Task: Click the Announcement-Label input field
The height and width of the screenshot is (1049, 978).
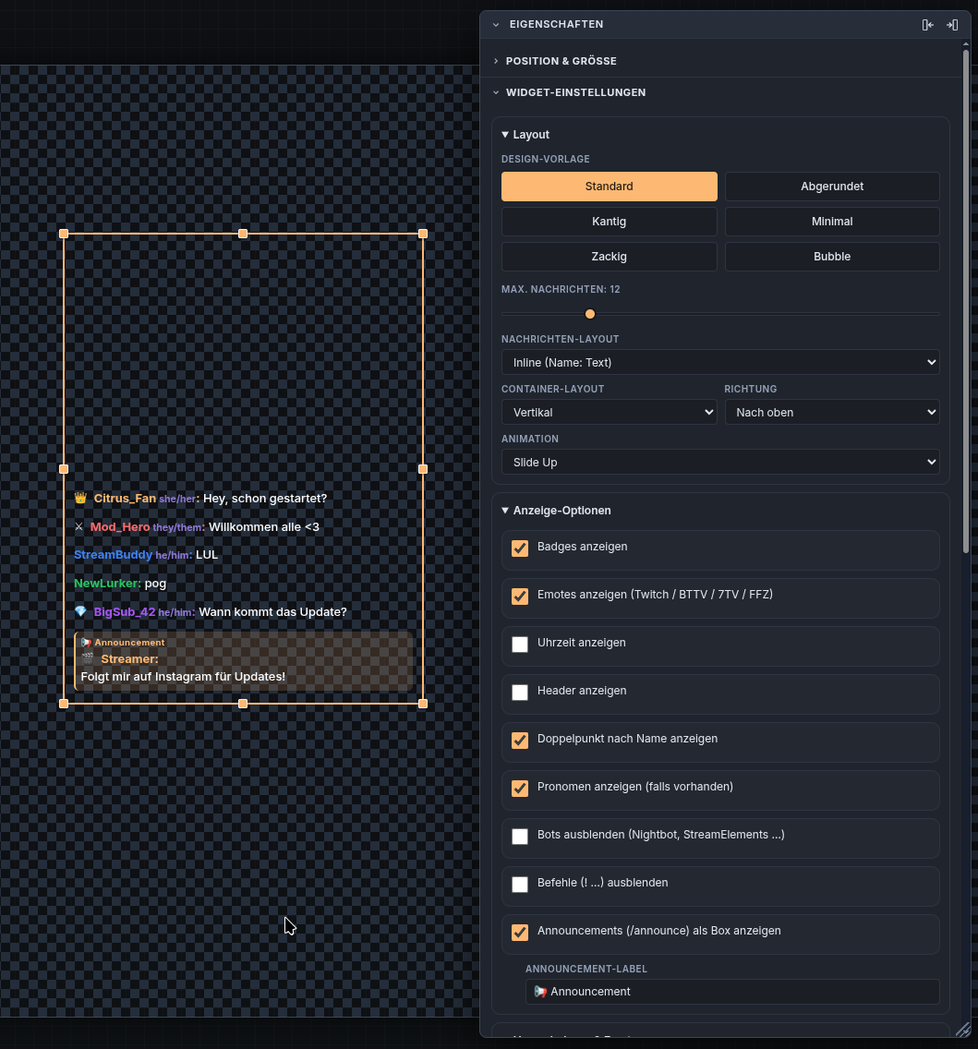Action: [731, 992]
